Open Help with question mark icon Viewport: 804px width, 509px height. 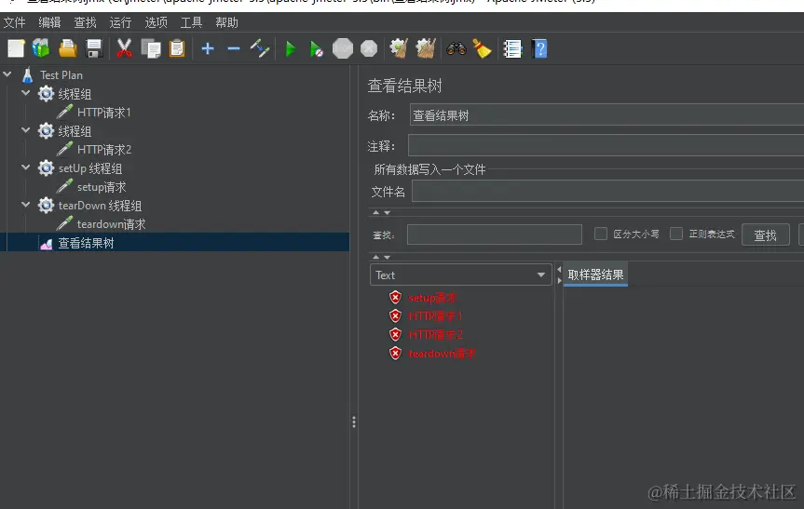(539, 48)
